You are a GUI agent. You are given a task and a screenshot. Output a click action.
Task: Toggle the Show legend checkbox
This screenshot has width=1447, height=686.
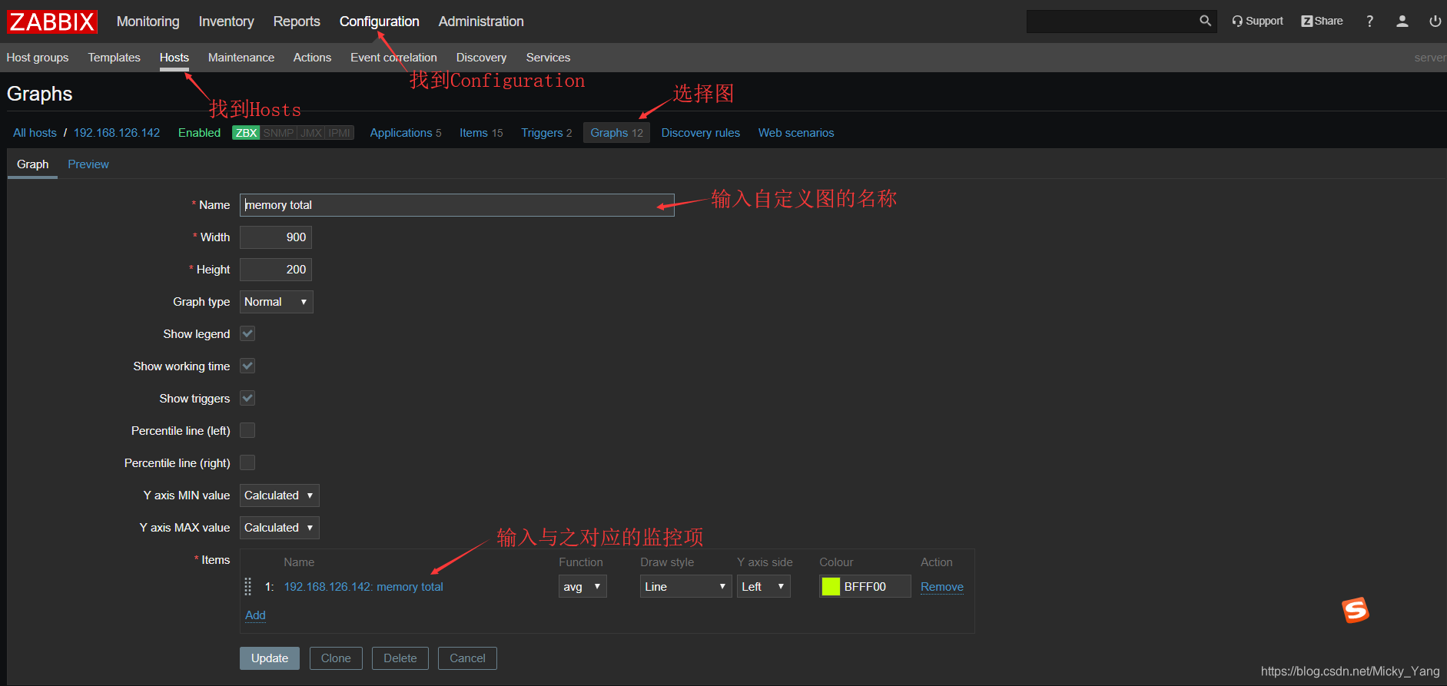tap(247, 333)
